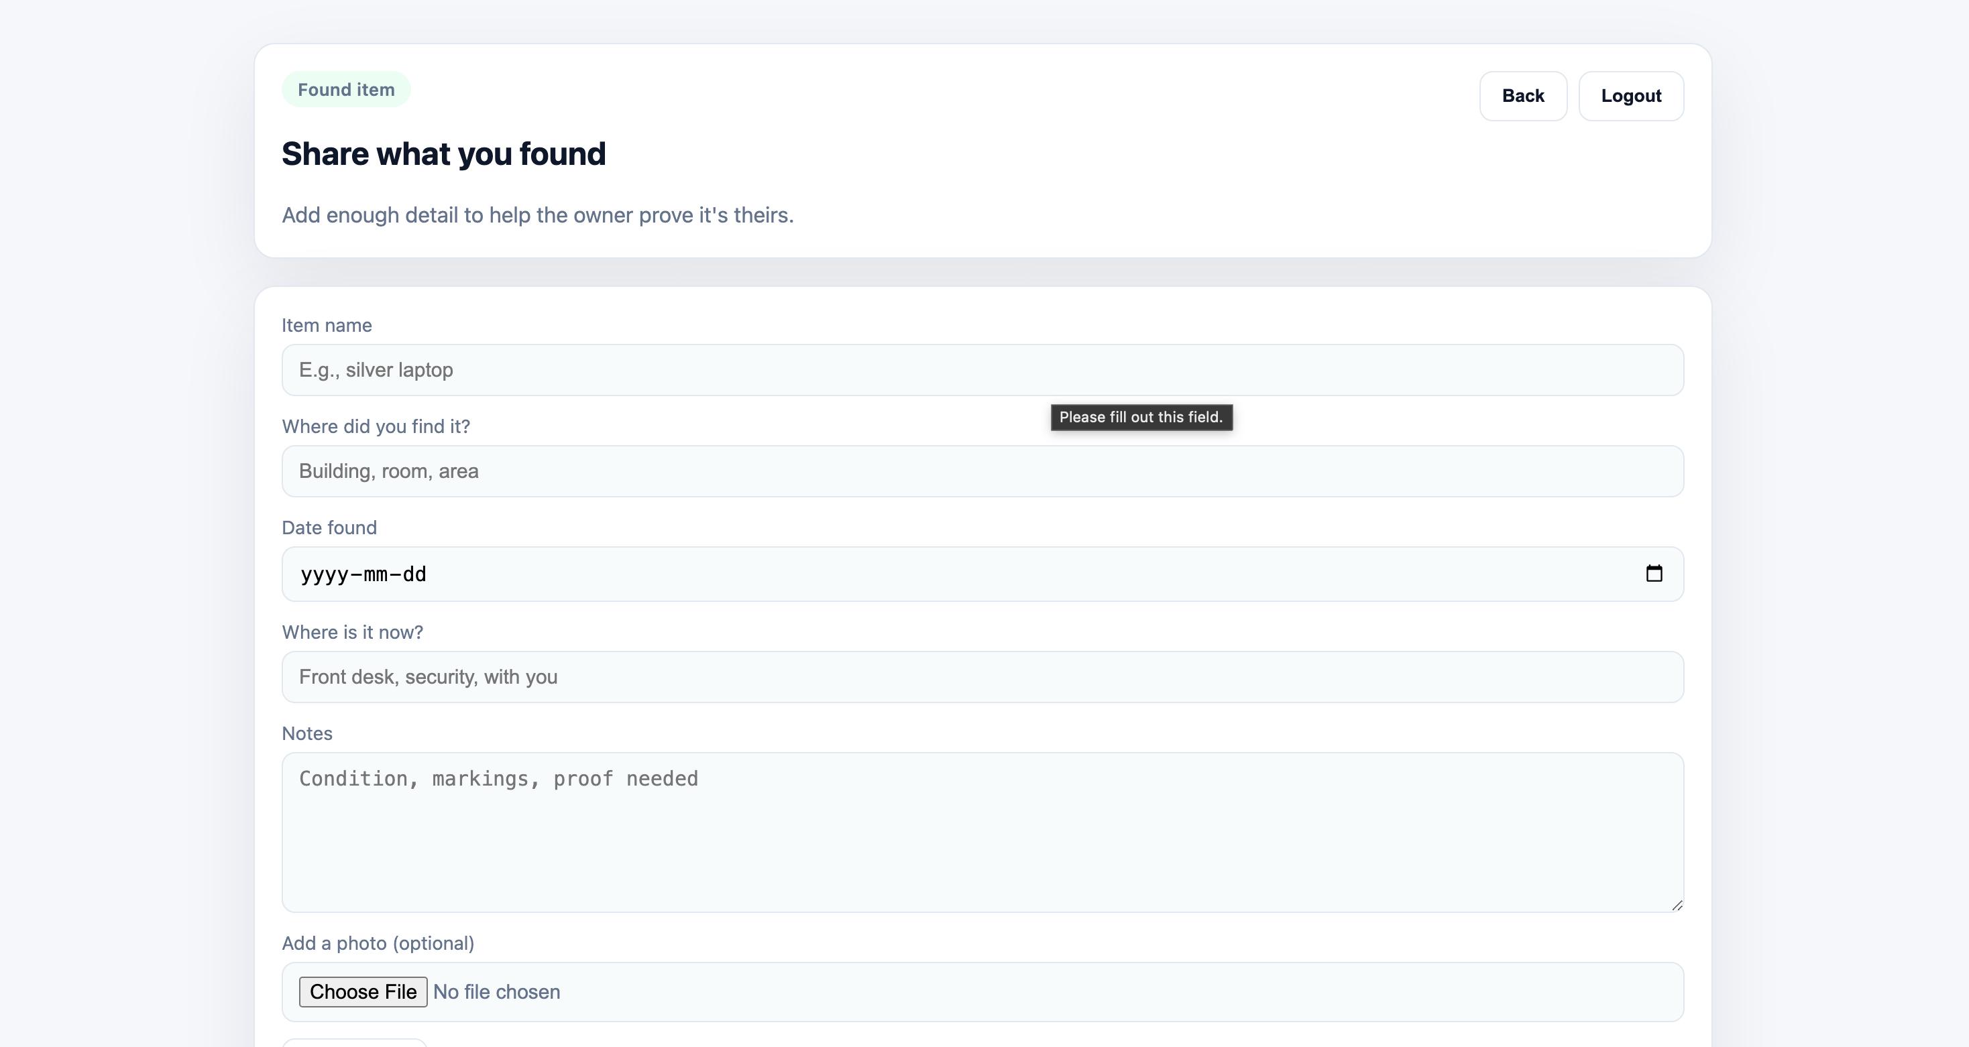
Task: Click the 'Found item' badge
Action: [x=346, y=89]
